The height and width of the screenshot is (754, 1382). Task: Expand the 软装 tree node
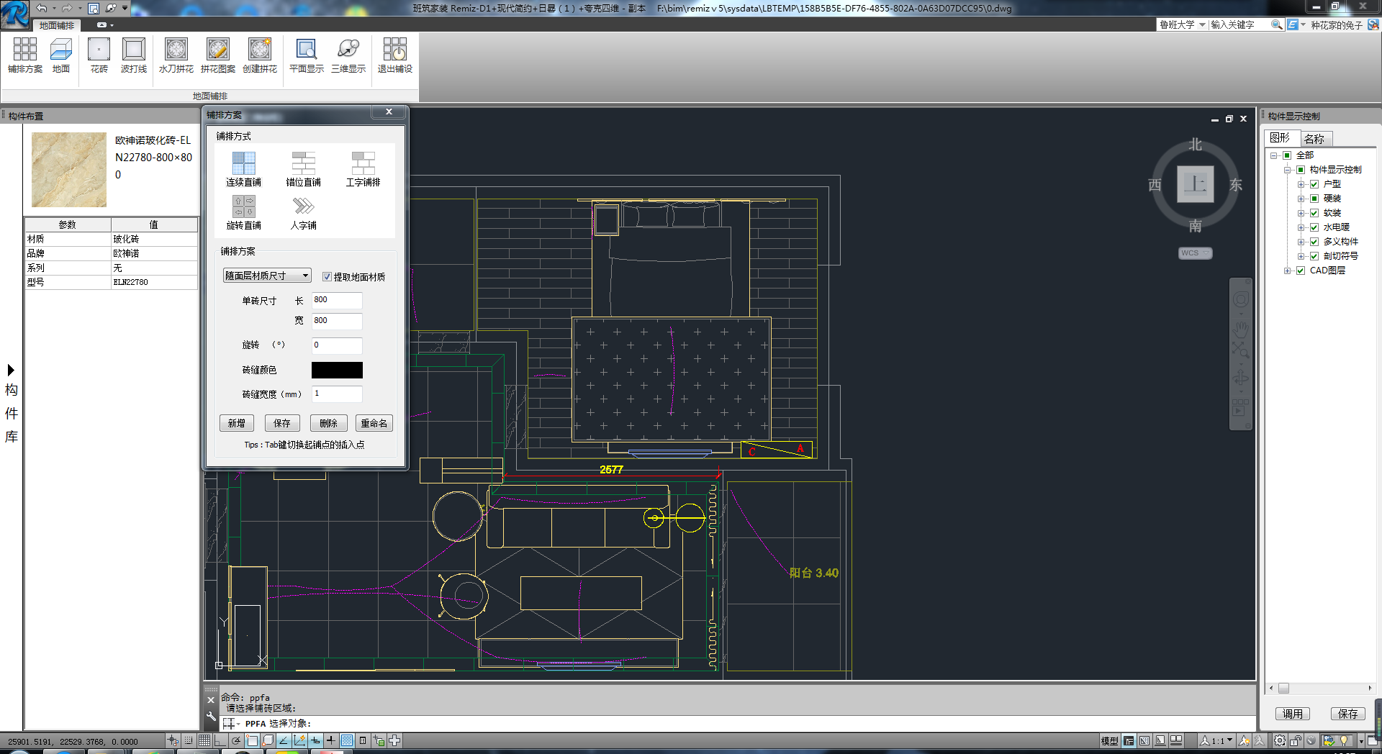pos(1301,213)
